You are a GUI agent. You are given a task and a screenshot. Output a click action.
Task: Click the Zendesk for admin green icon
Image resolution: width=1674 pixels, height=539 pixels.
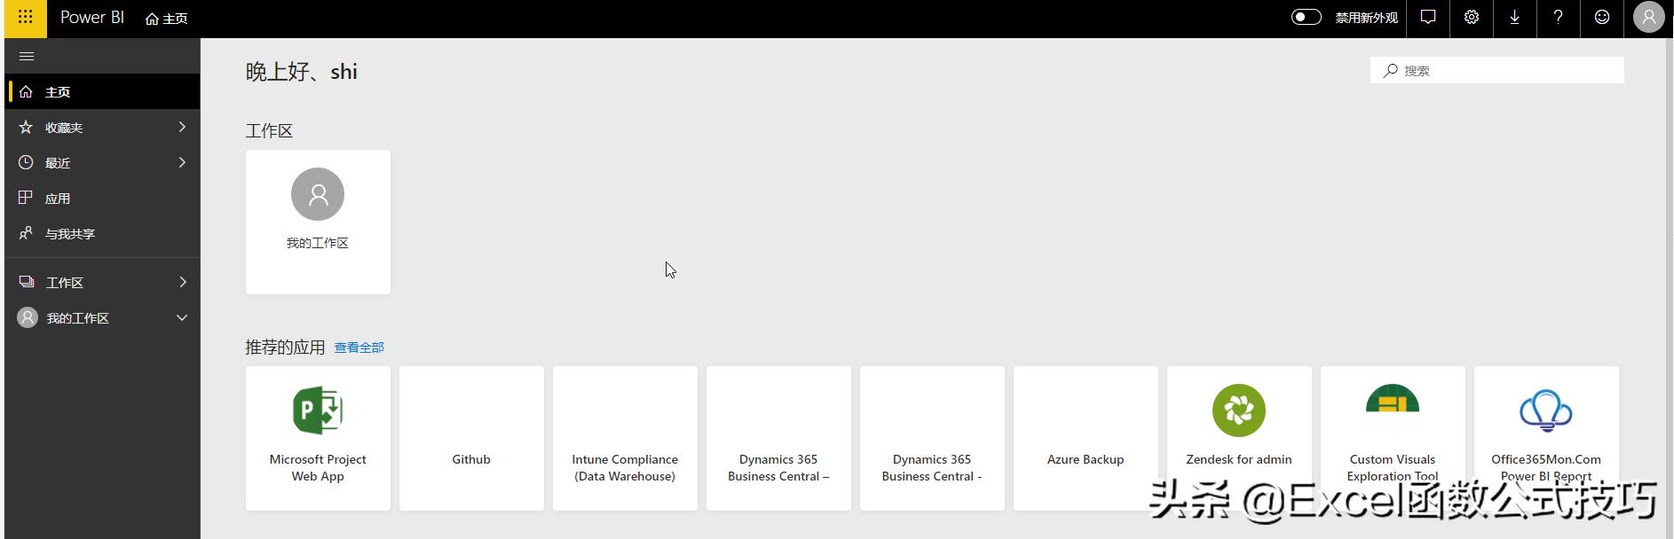pos(1238,410)
